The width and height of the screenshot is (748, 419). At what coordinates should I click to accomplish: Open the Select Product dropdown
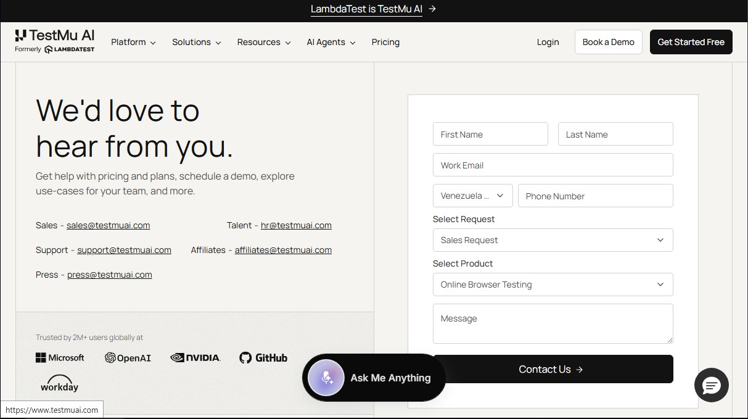(553, 284)
